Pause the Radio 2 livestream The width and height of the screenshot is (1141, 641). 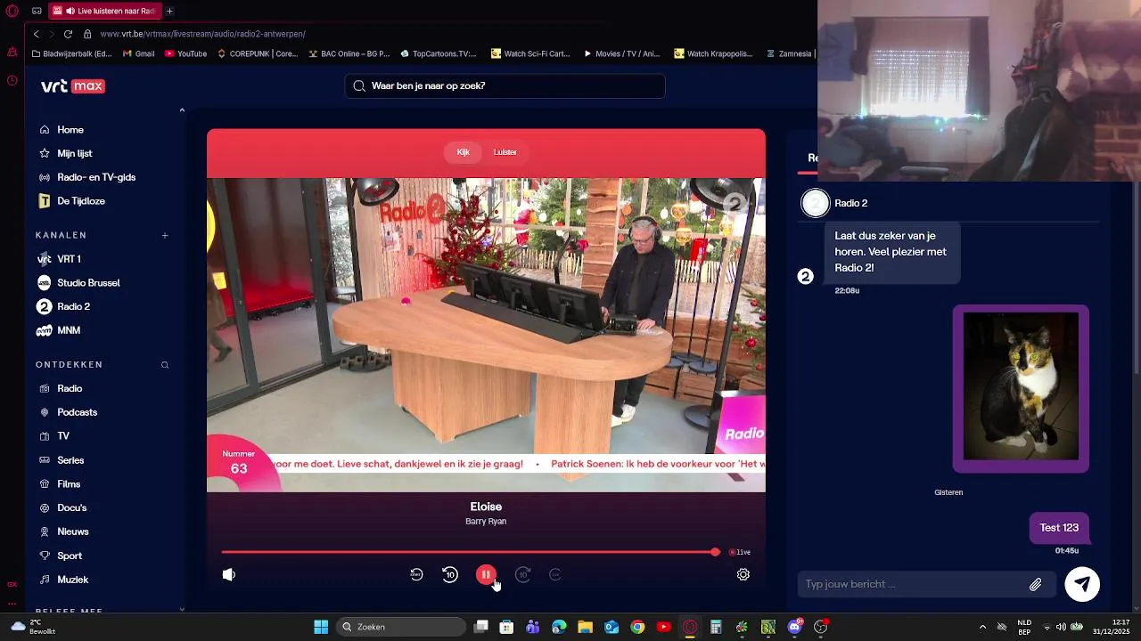(x=486, y=575)
